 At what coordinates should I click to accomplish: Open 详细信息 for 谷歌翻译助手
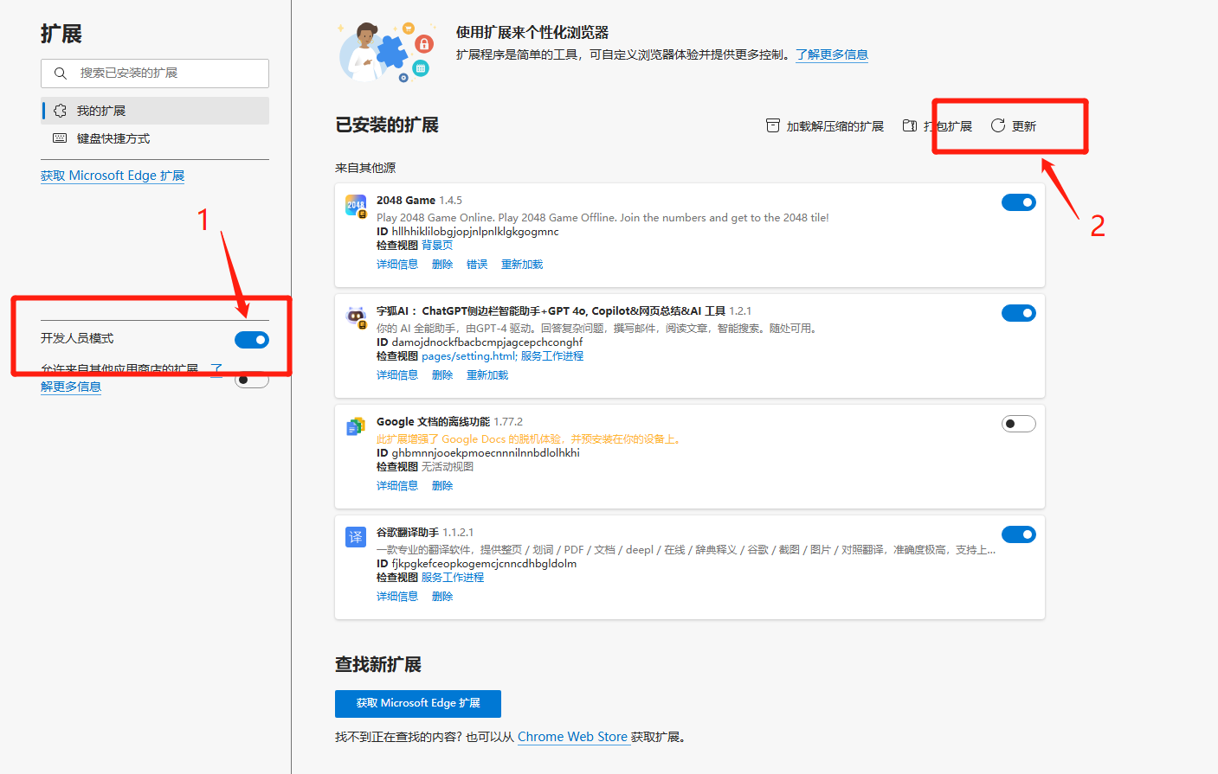[397, 597]
